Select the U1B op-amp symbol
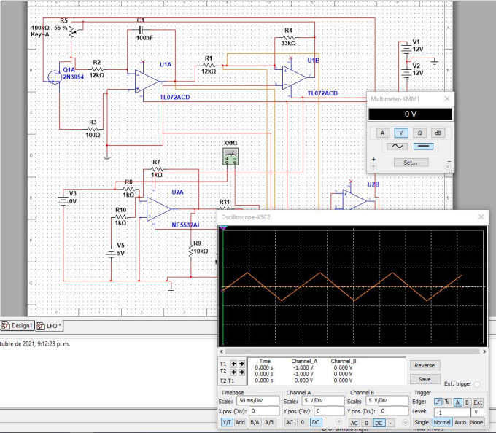 tap(294, 77)
